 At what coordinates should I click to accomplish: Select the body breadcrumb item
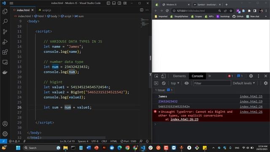pyautogui.click(x=52, y=16)
